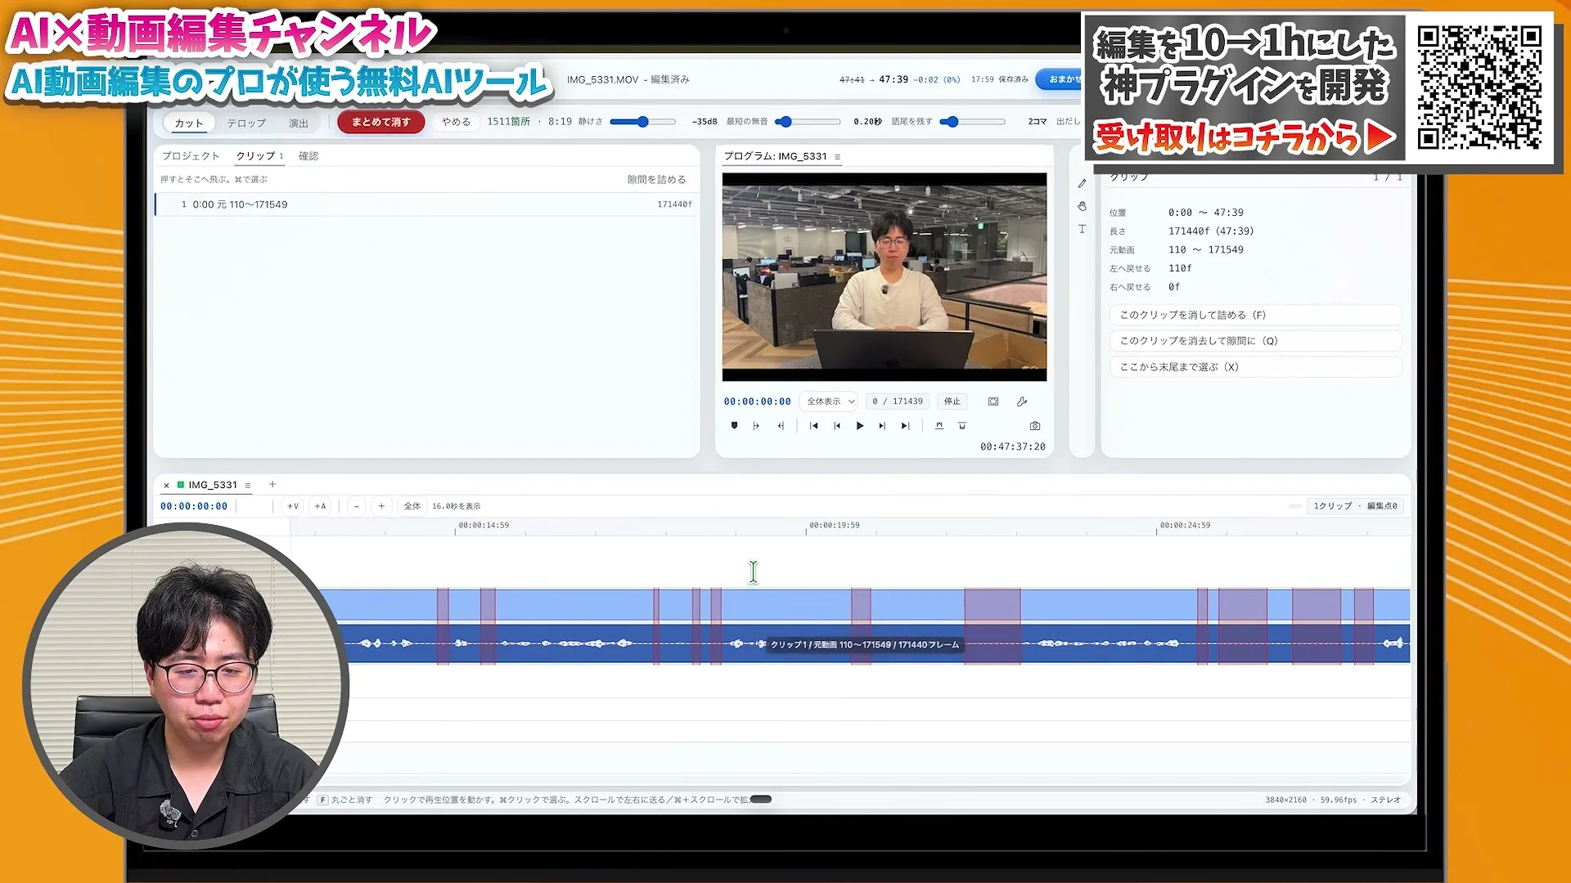Screen dimensions: 1571x883
Task: Open the 確認 panel tab
Action: 308,156
